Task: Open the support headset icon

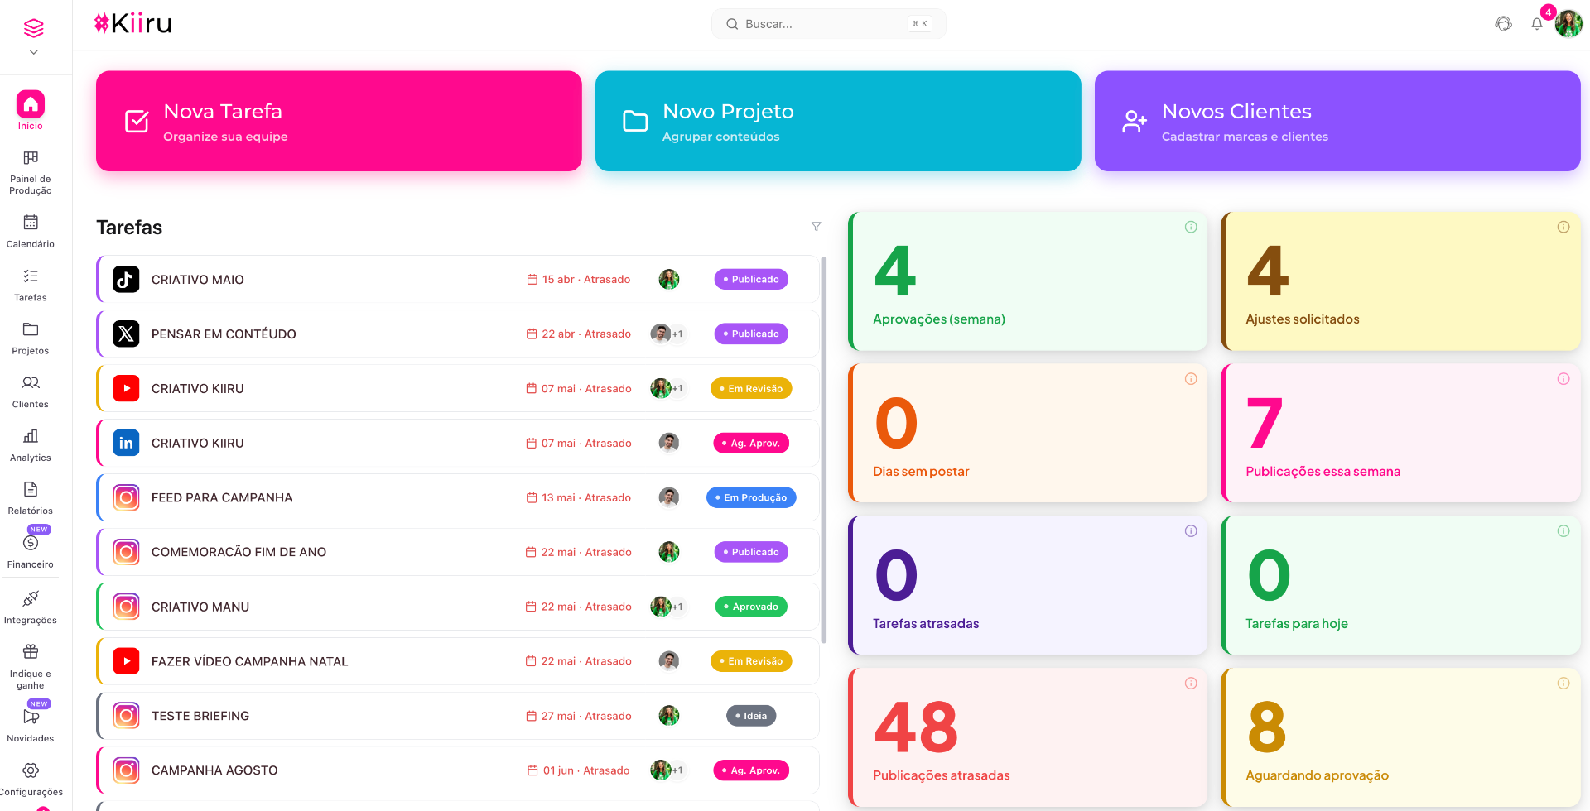Action: (x=1504, y=24)
